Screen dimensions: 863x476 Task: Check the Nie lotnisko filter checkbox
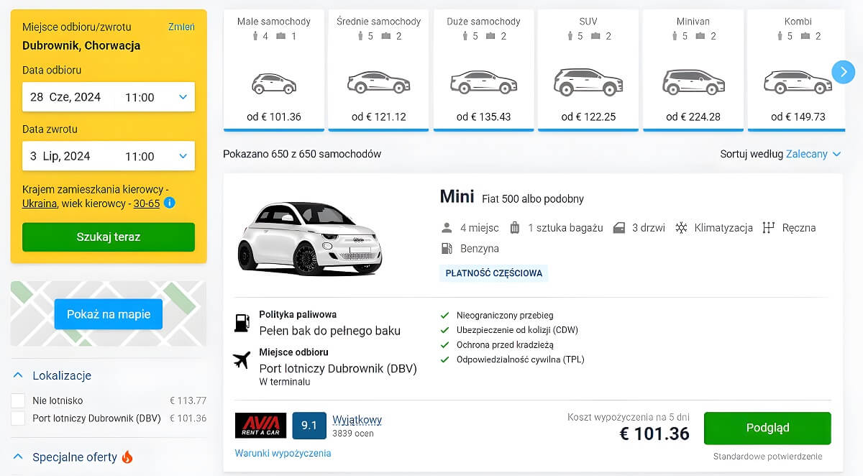18,401
